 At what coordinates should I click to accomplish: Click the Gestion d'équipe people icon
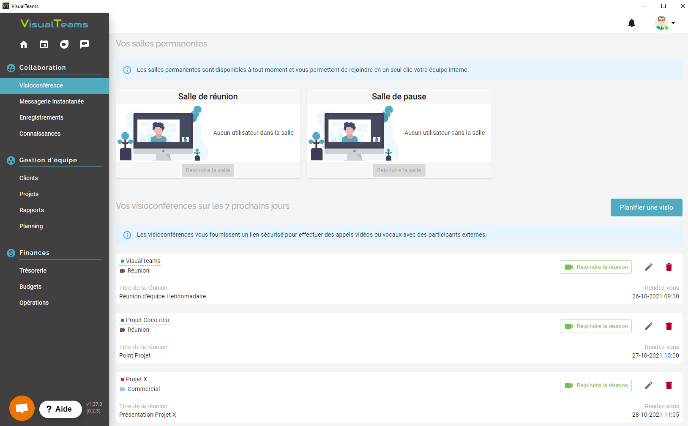[x=10, y=160]
